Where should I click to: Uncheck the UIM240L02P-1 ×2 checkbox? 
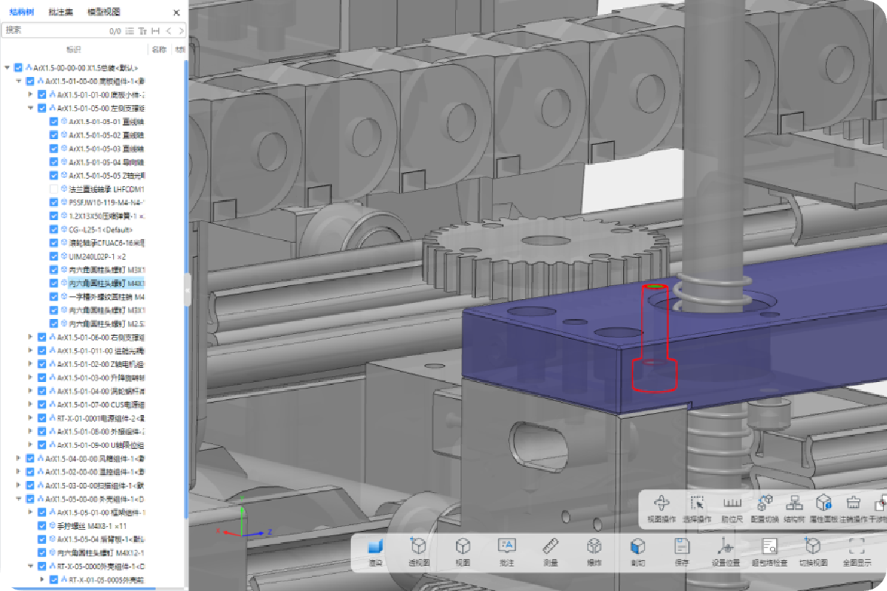(x=54, y=256)
